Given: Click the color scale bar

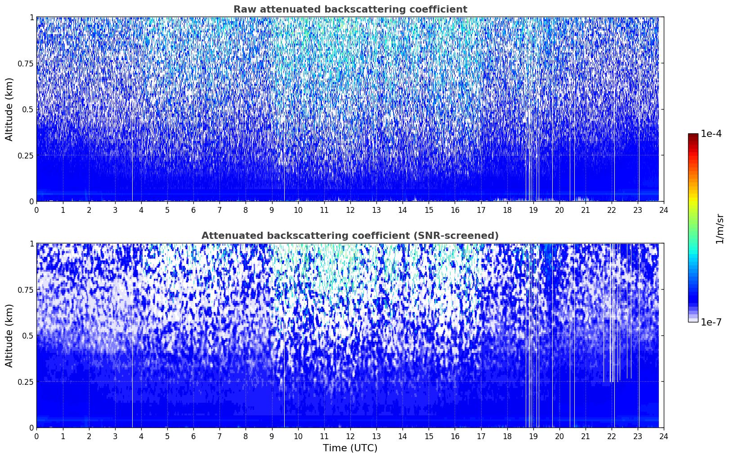Looking at the screenshot, I should point(693,228).
